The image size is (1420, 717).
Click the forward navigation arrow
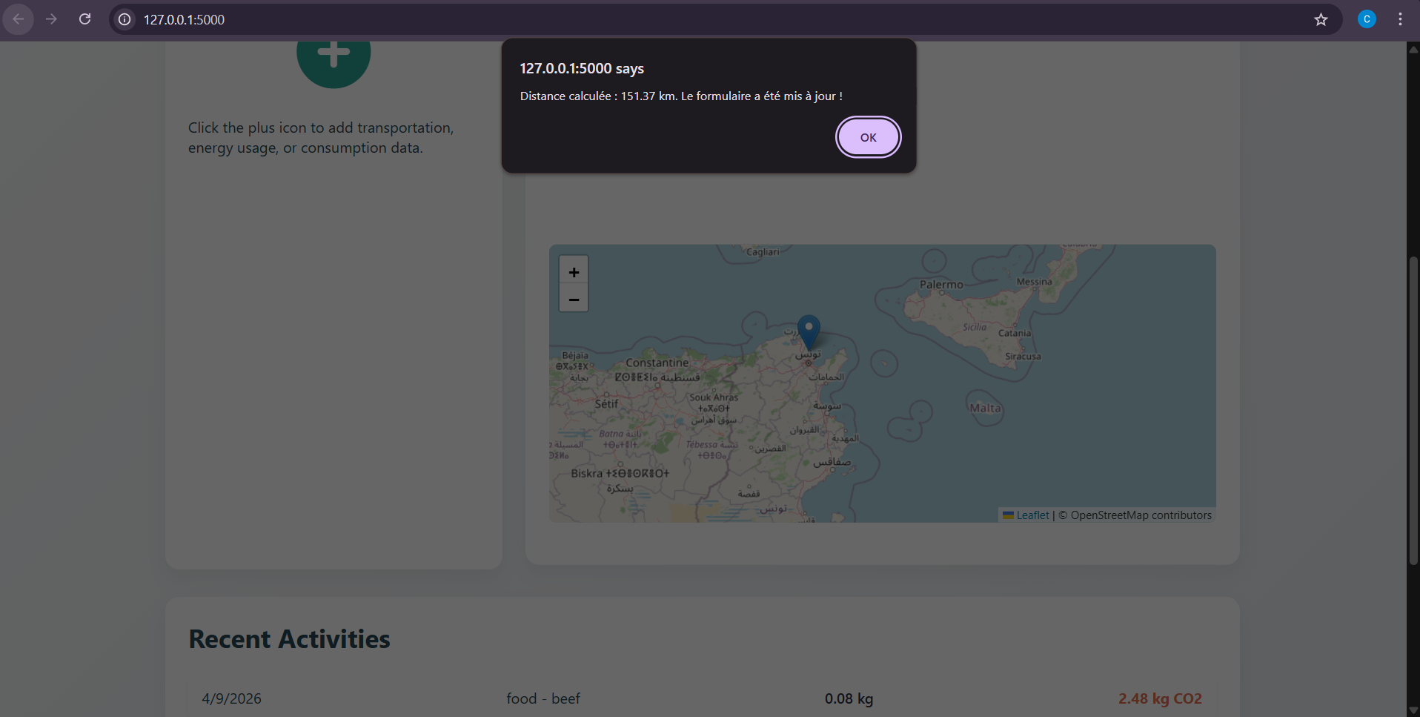51,19
